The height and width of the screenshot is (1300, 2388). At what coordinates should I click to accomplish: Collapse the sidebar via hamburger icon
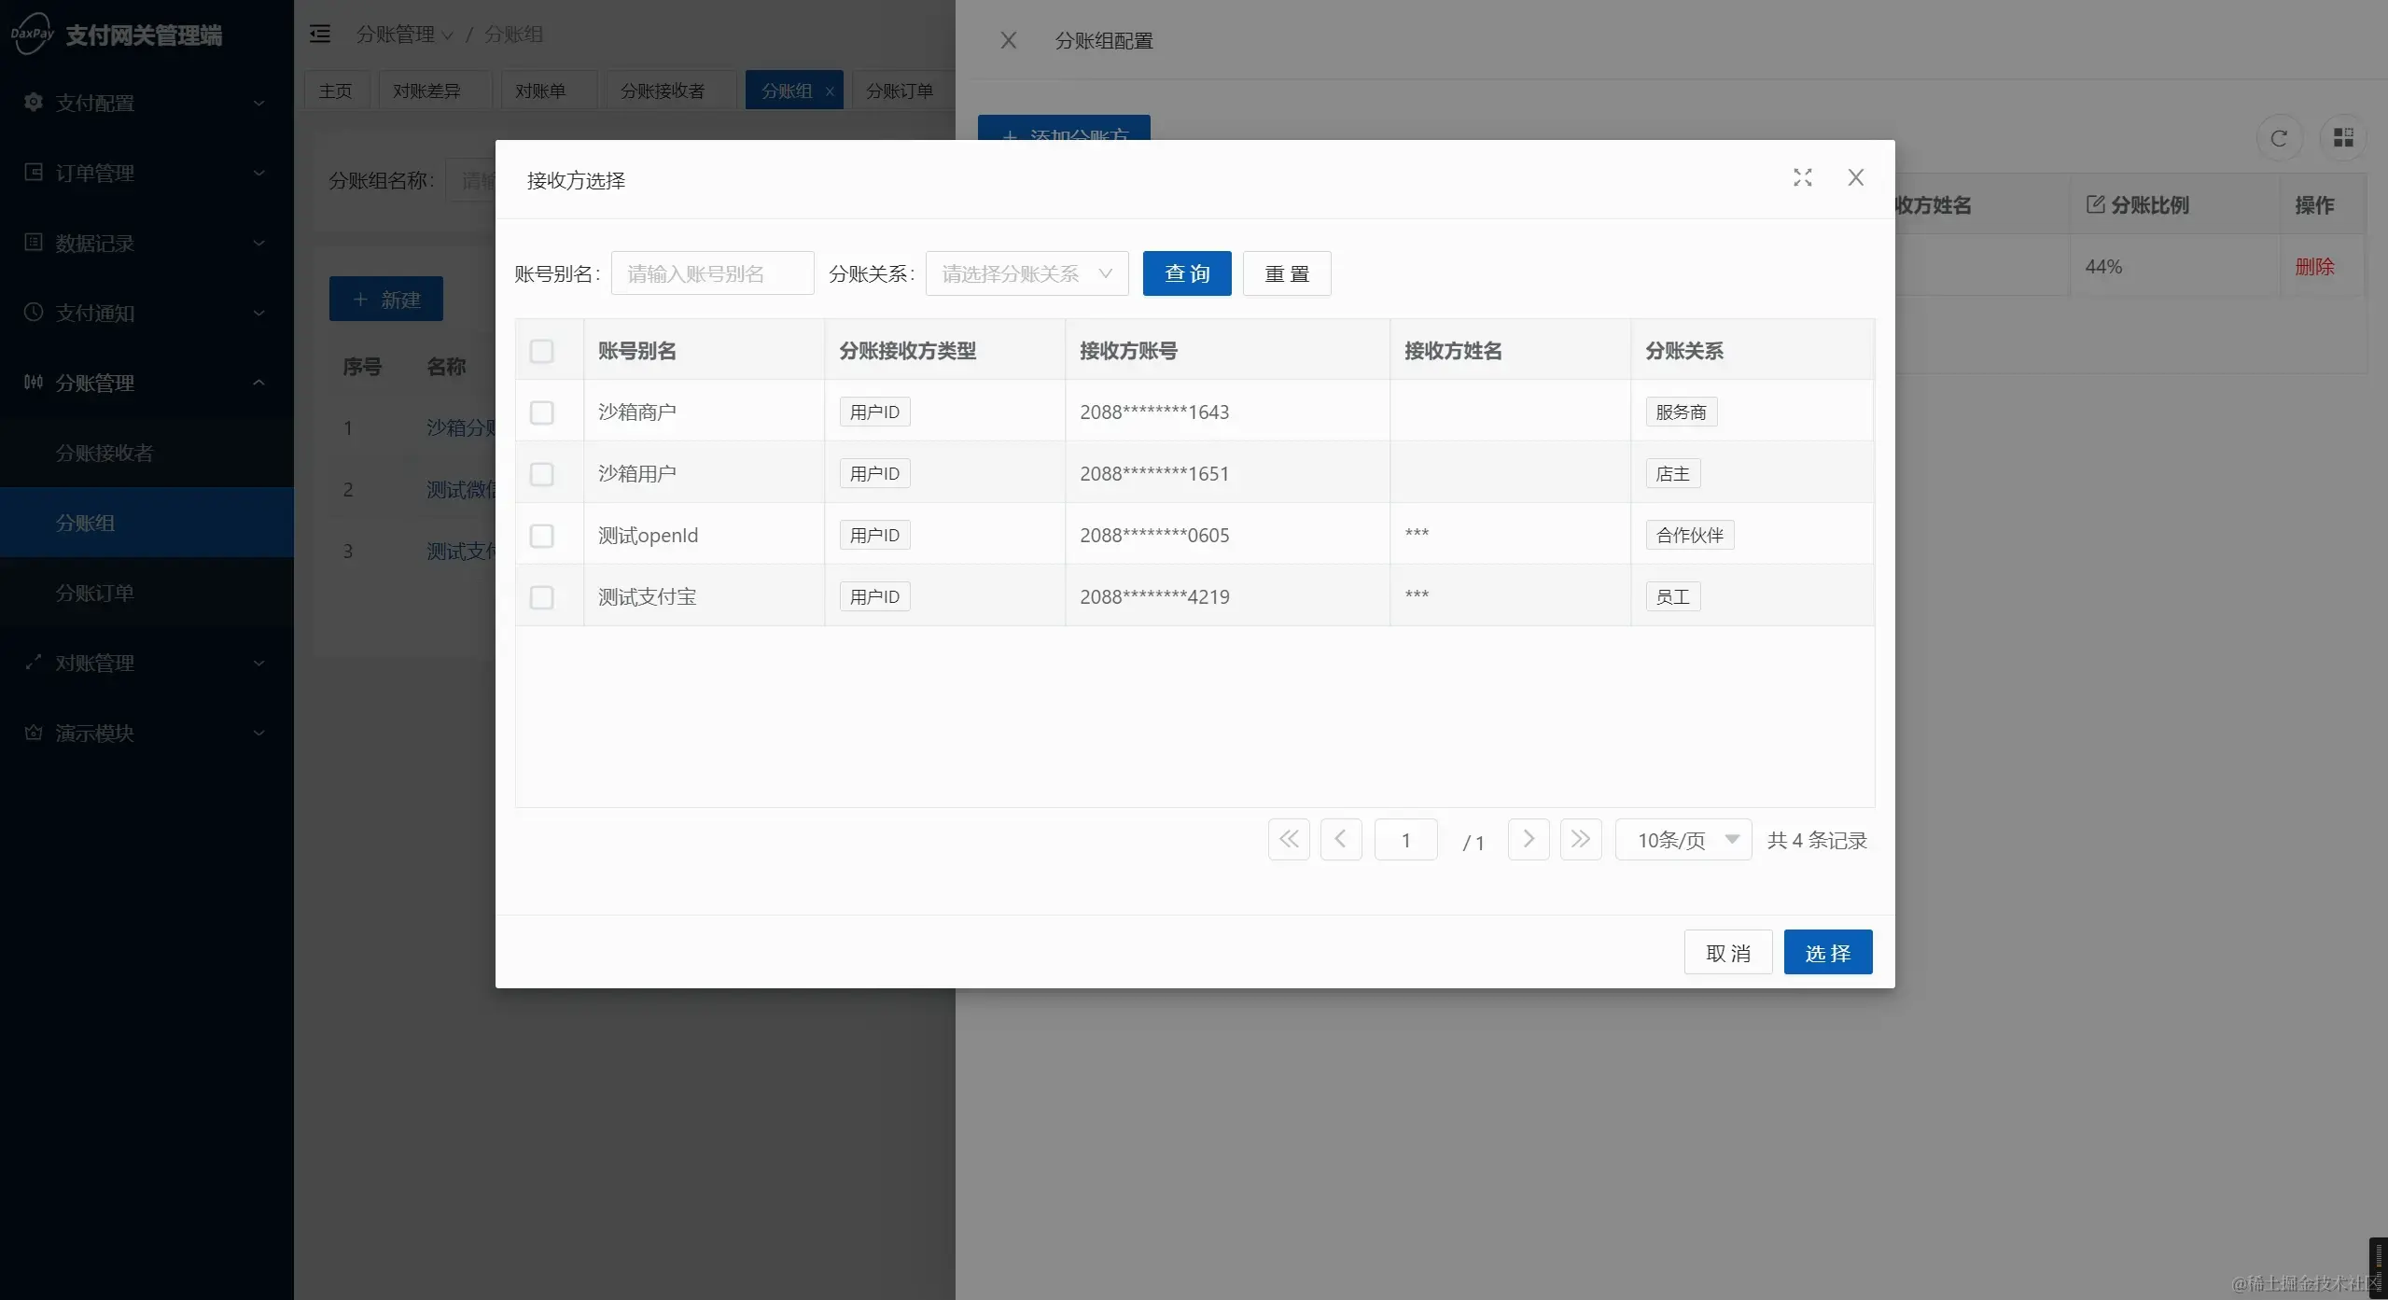[x=320, y=34]
